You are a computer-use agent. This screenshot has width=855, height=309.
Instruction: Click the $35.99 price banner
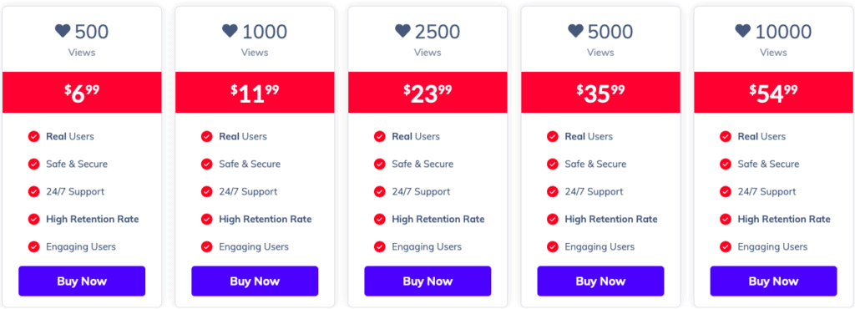tap(600, 92)
